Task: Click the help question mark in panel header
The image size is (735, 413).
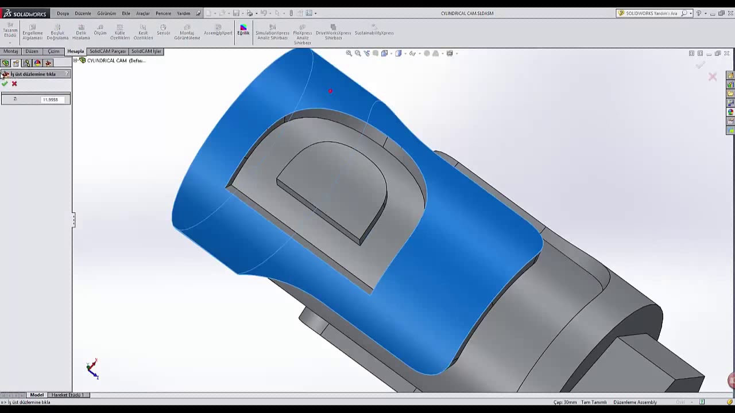Action: 67,73
